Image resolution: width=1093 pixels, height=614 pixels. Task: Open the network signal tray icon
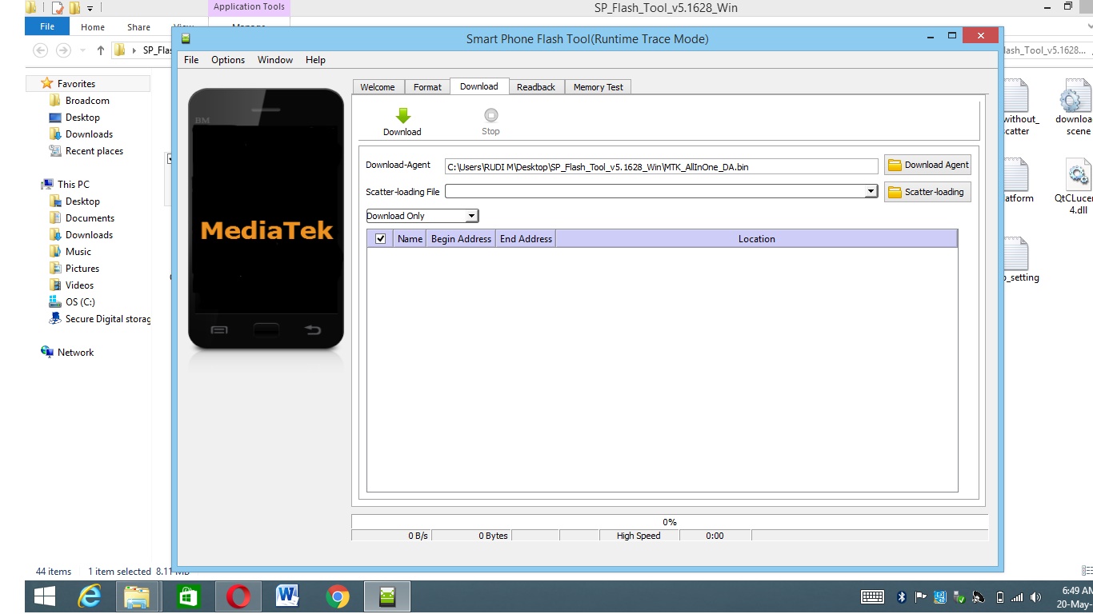point(1017,597)
